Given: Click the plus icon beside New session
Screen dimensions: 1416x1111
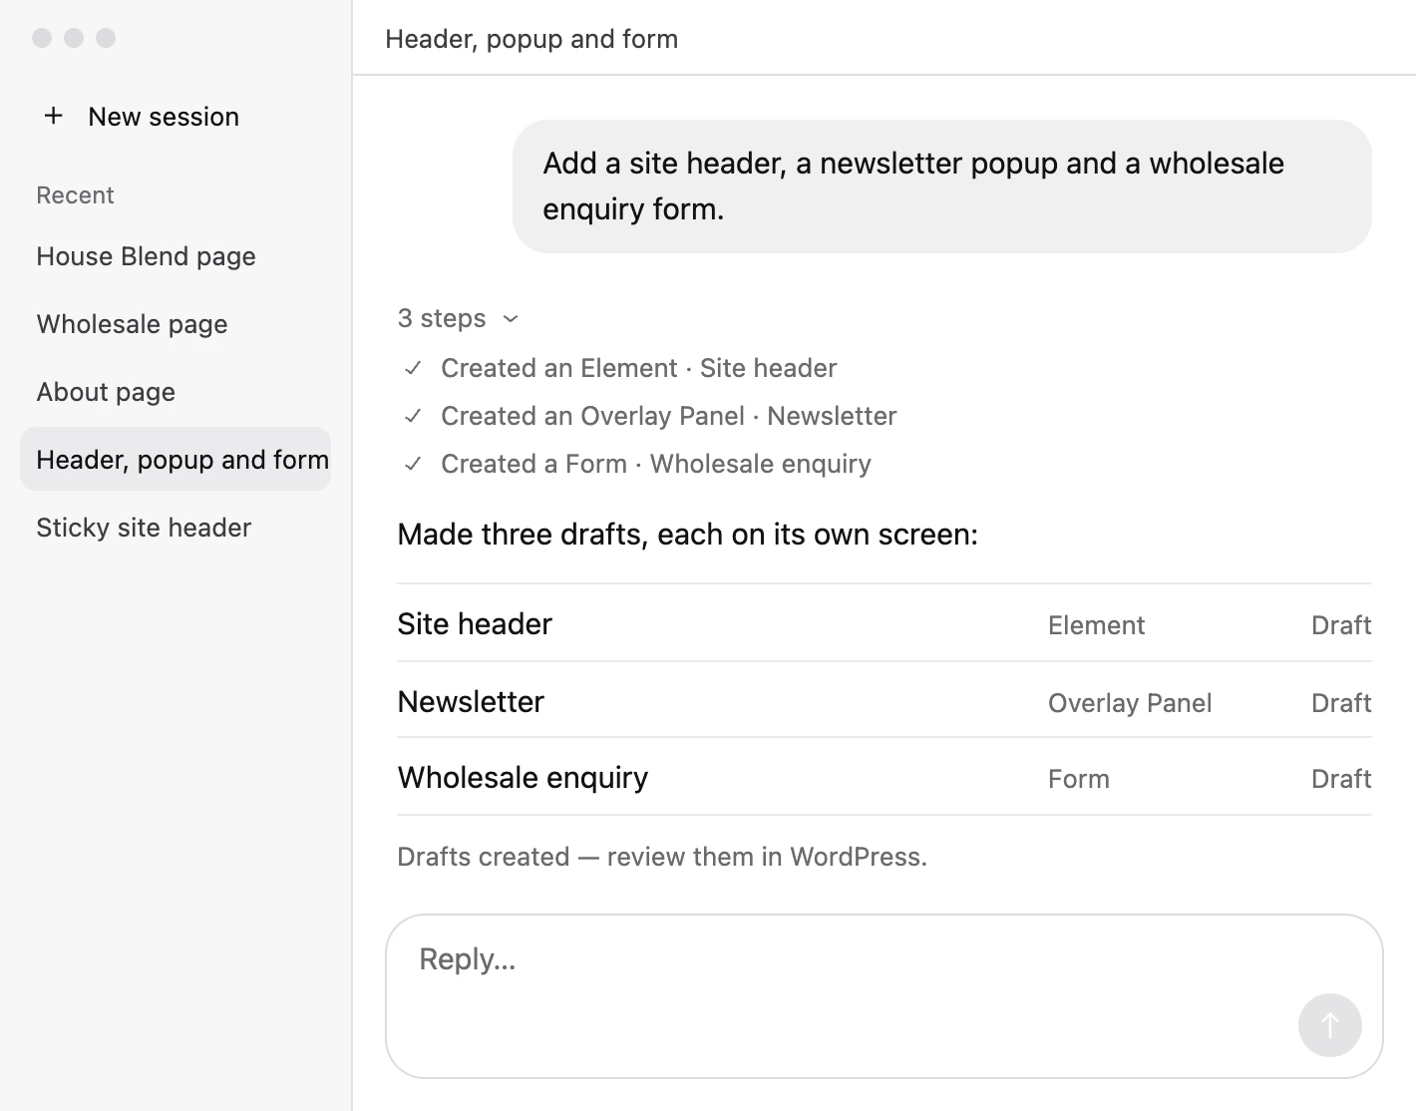Looking at the screenshot, I should 54,116.
